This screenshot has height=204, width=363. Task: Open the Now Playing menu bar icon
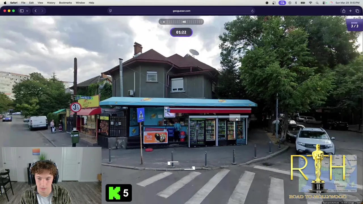[290, 3]
